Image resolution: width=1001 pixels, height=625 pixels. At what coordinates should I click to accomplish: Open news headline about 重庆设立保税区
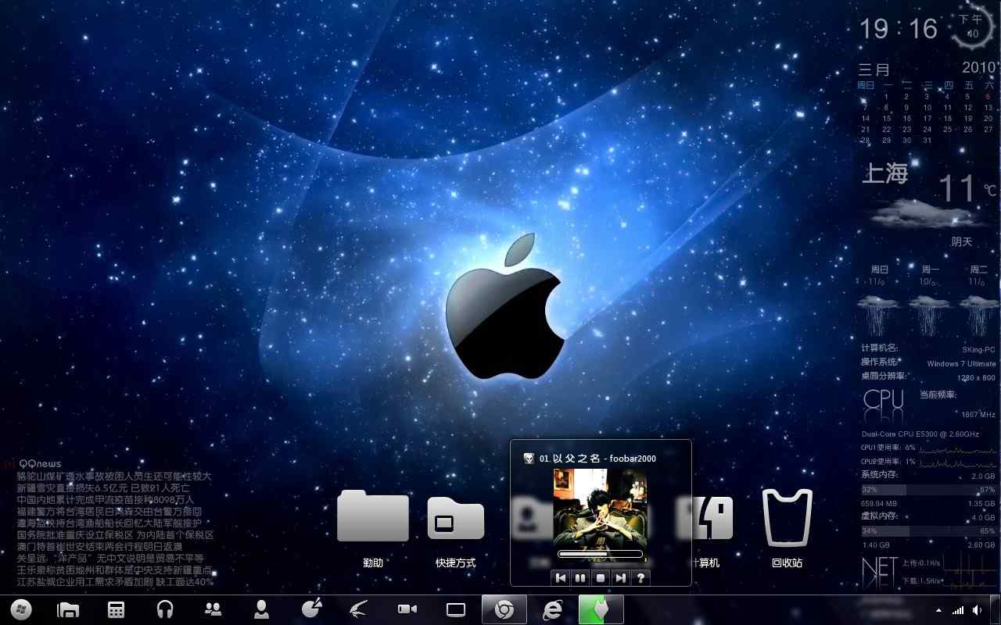click(115, 535)
